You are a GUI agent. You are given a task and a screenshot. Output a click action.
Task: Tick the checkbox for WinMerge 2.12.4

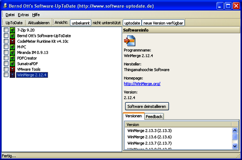point(6,75)
